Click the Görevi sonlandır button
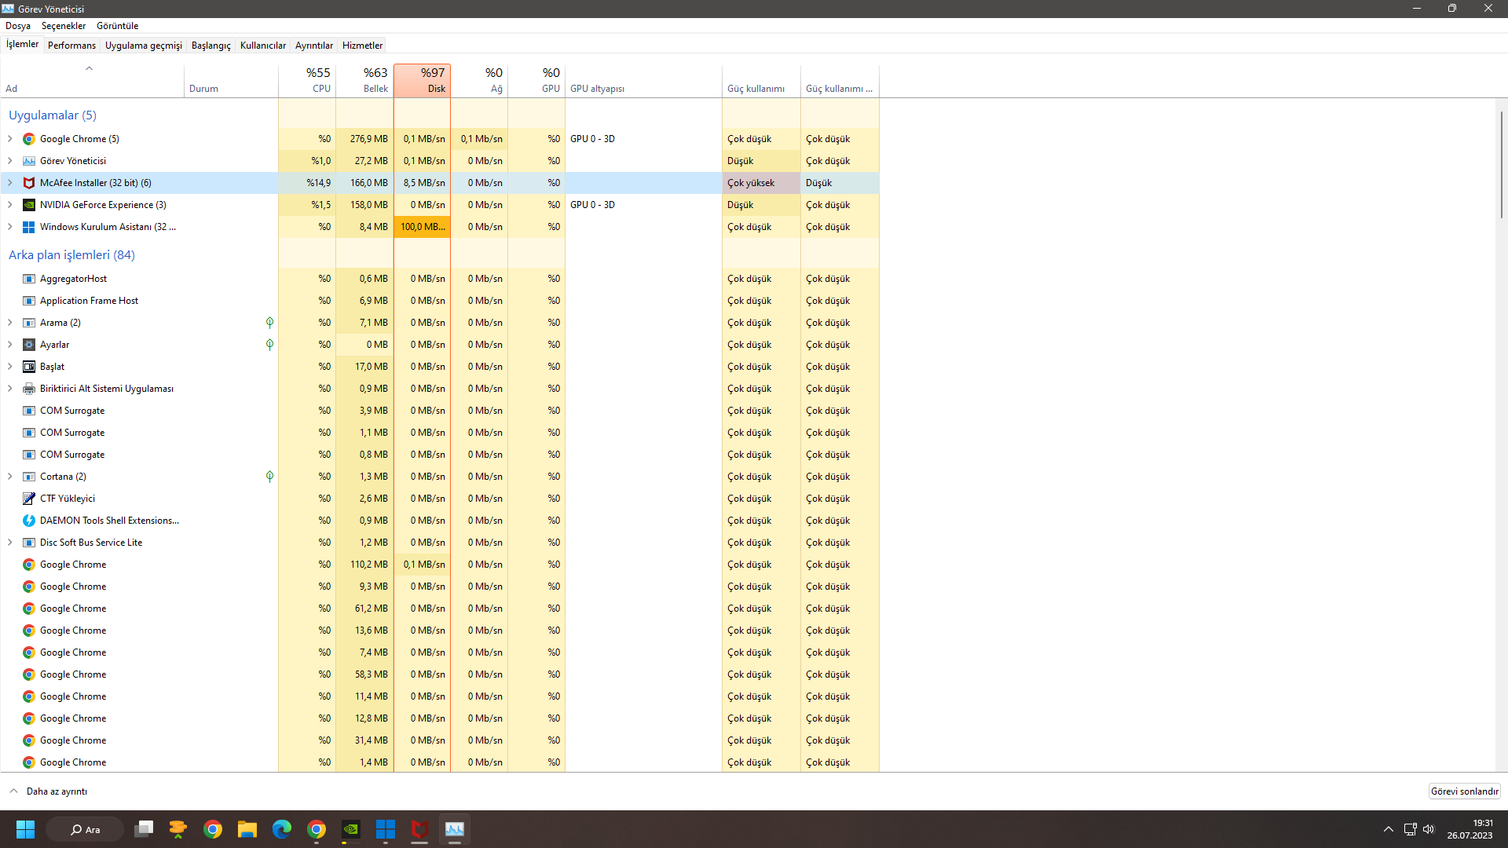The image size is (1508, 848). (x=1464, y=791)
